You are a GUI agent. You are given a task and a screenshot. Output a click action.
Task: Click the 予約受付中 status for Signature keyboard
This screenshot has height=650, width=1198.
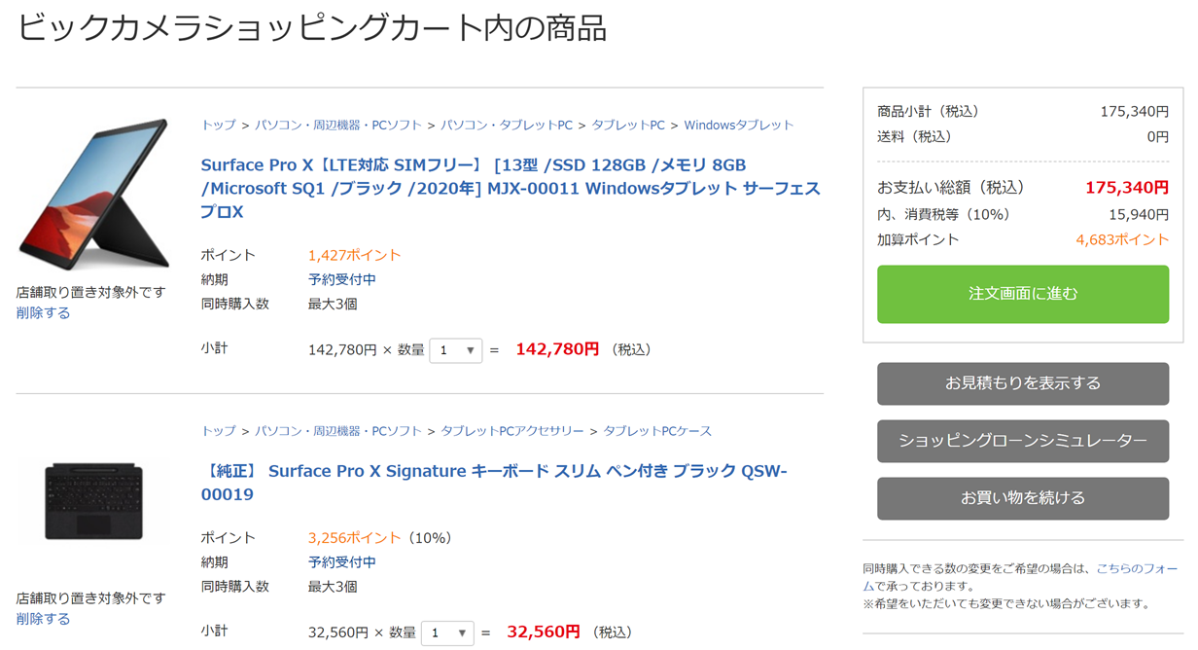(342, 561)
